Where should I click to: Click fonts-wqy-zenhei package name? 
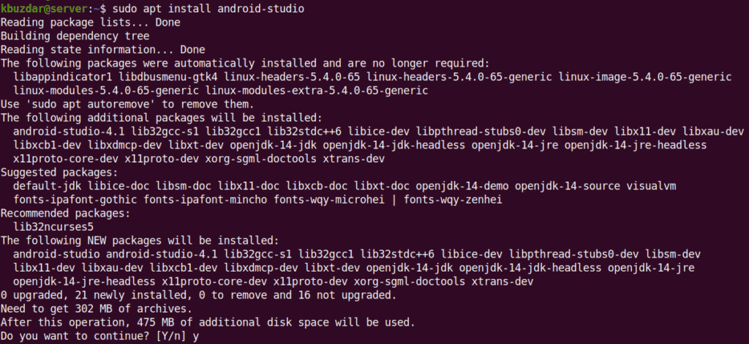pos(453,200)
